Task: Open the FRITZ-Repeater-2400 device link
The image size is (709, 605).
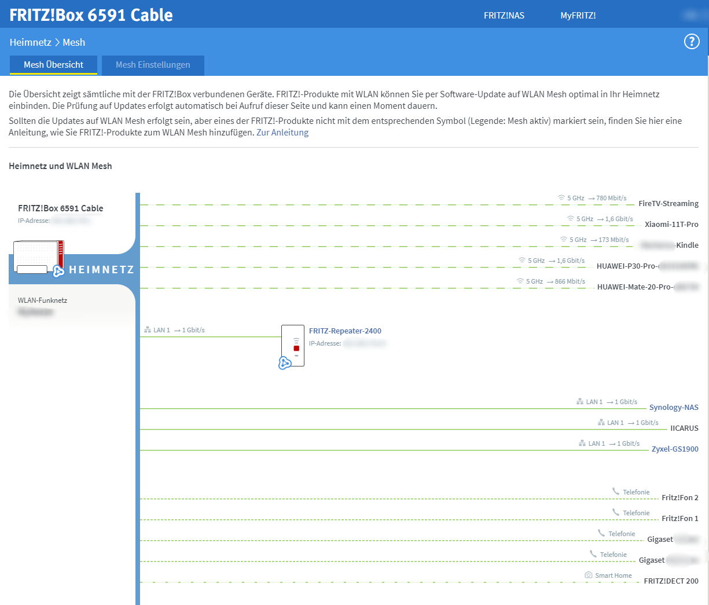Action: pyautogui.click(x=345, y=331)
